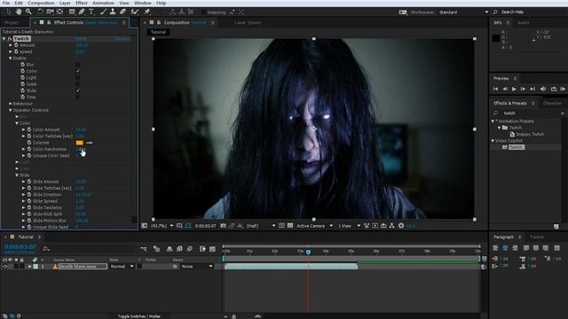The width and height of the screenshot is (568, 319).
Task: Toggle the transparency grid icon
Action: click(x=290, y=226)
